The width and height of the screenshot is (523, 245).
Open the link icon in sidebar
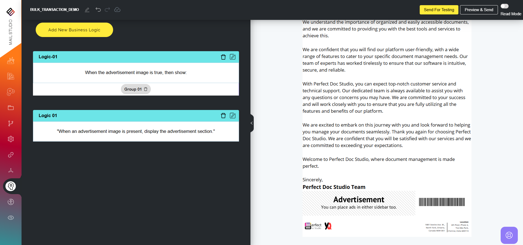11,155
